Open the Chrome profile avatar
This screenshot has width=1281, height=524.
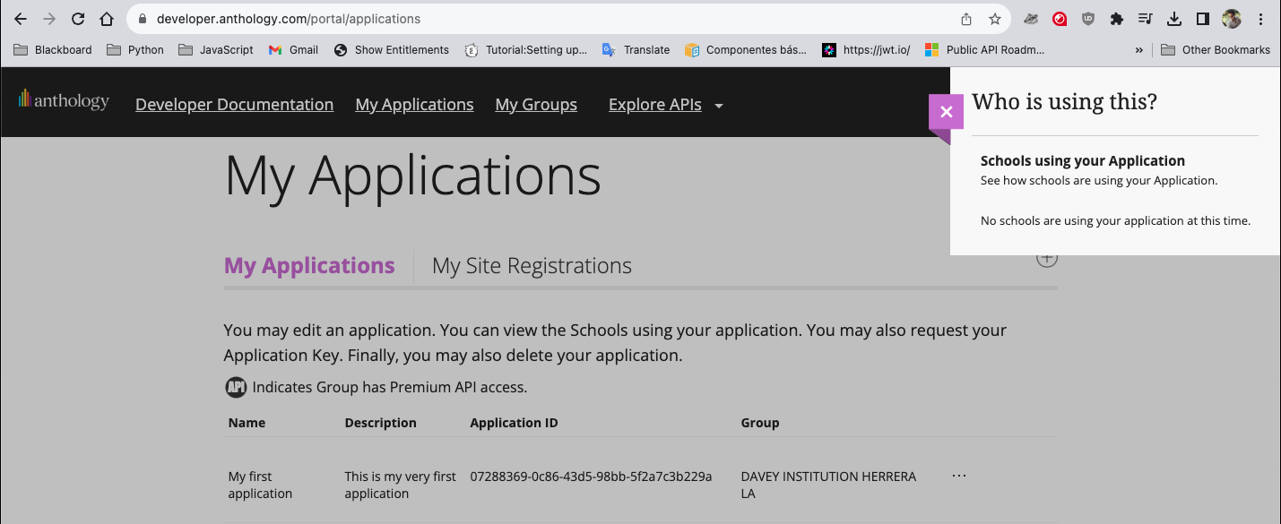(1232, 19)
